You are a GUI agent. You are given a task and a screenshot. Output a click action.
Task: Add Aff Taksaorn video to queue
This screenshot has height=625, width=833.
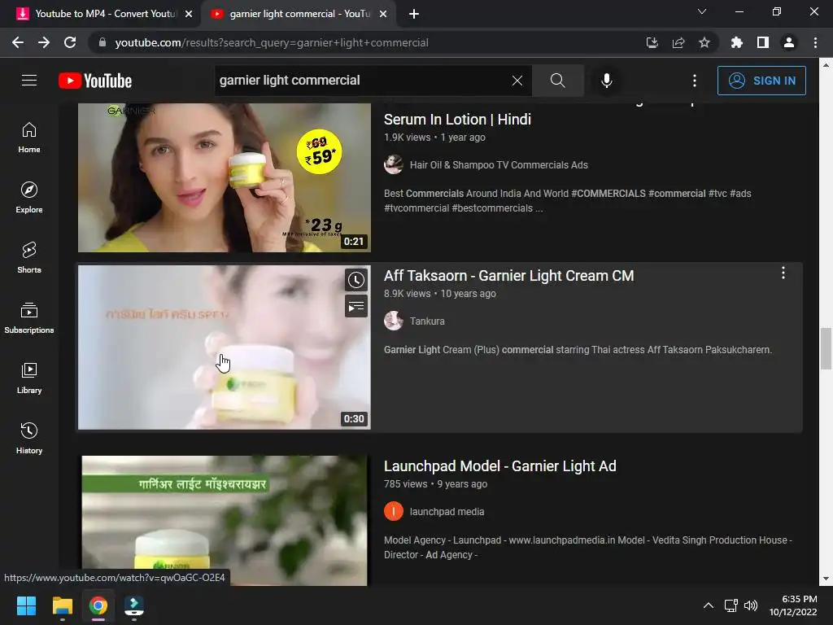click(356, 306)
